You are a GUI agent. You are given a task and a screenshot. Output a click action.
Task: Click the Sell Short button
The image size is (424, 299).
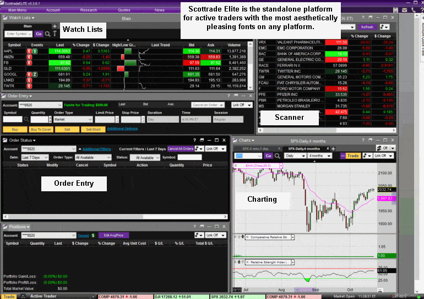[93, 130]
